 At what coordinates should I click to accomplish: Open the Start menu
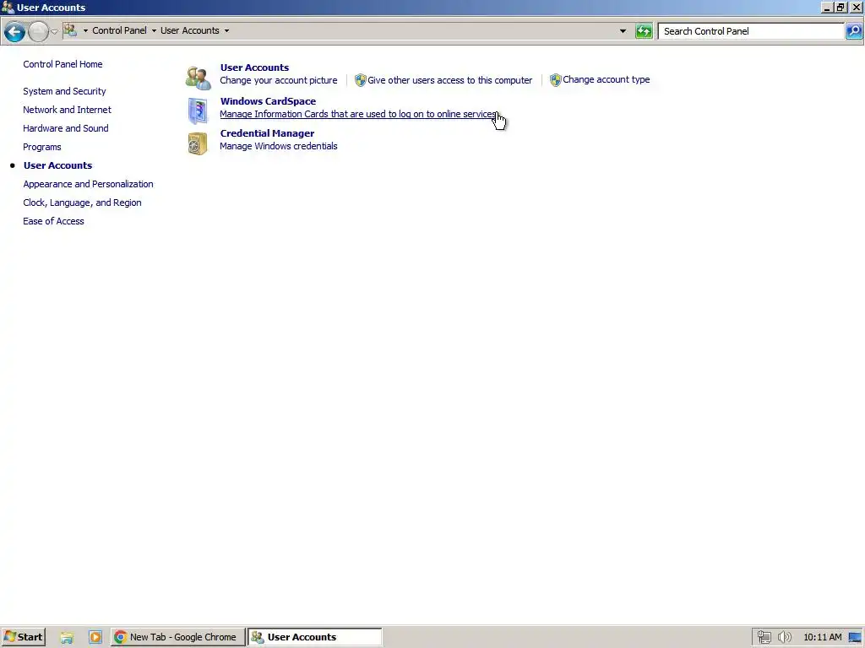click(x=23, y=637)
